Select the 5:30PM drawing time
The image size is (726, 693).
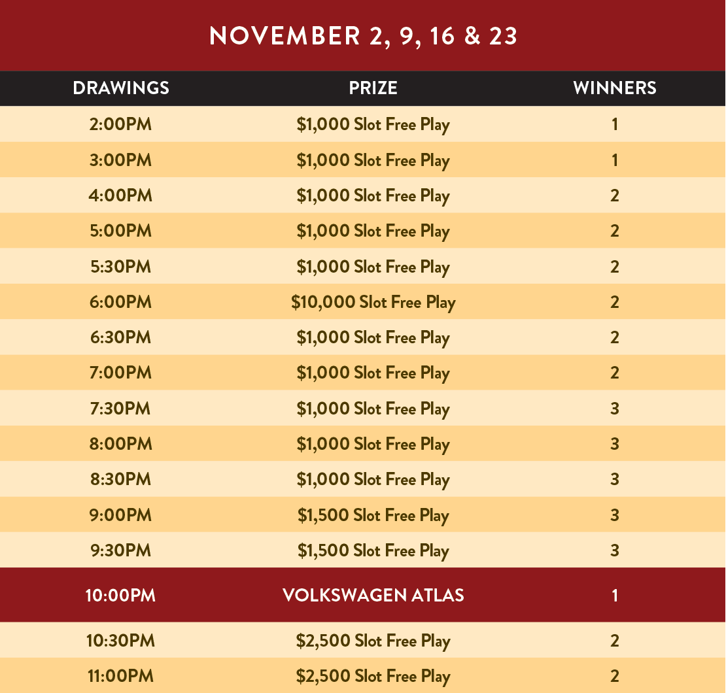pyautogui.click(x=120, y=267)
